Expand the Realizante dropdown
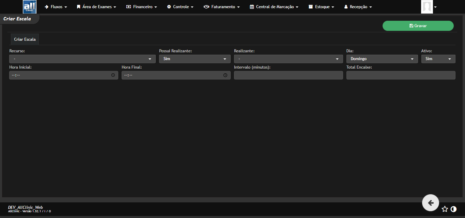Image resolution: width=465 pixels, height=218 pixels. coord(289,59)
